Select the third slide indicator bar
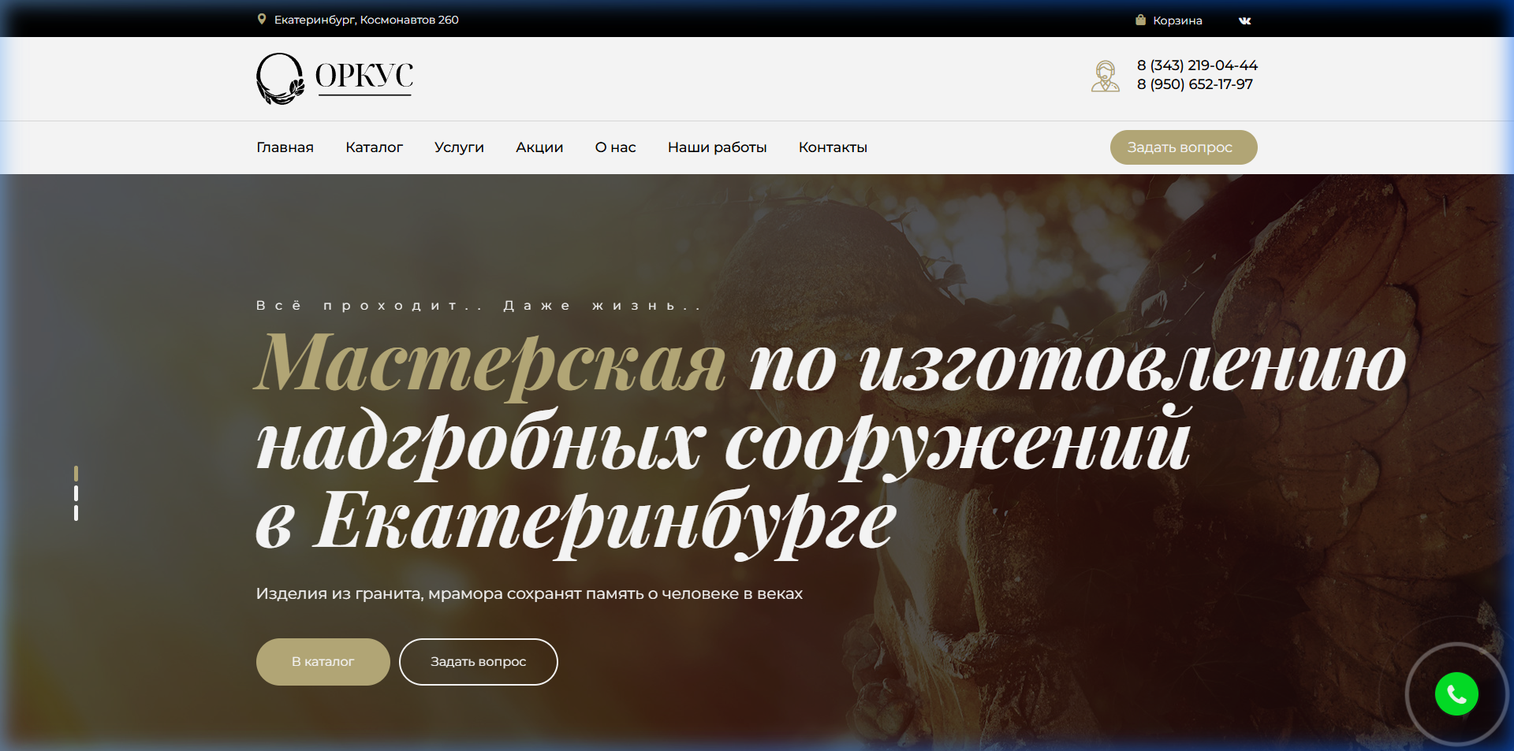The width and height of the screenshot is (1514, 751). point(76,513)
